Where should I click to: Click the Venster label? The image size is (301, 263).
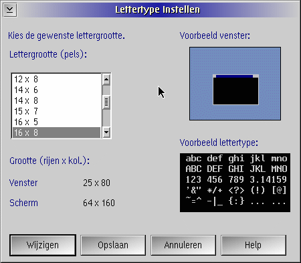coord(23,183)
